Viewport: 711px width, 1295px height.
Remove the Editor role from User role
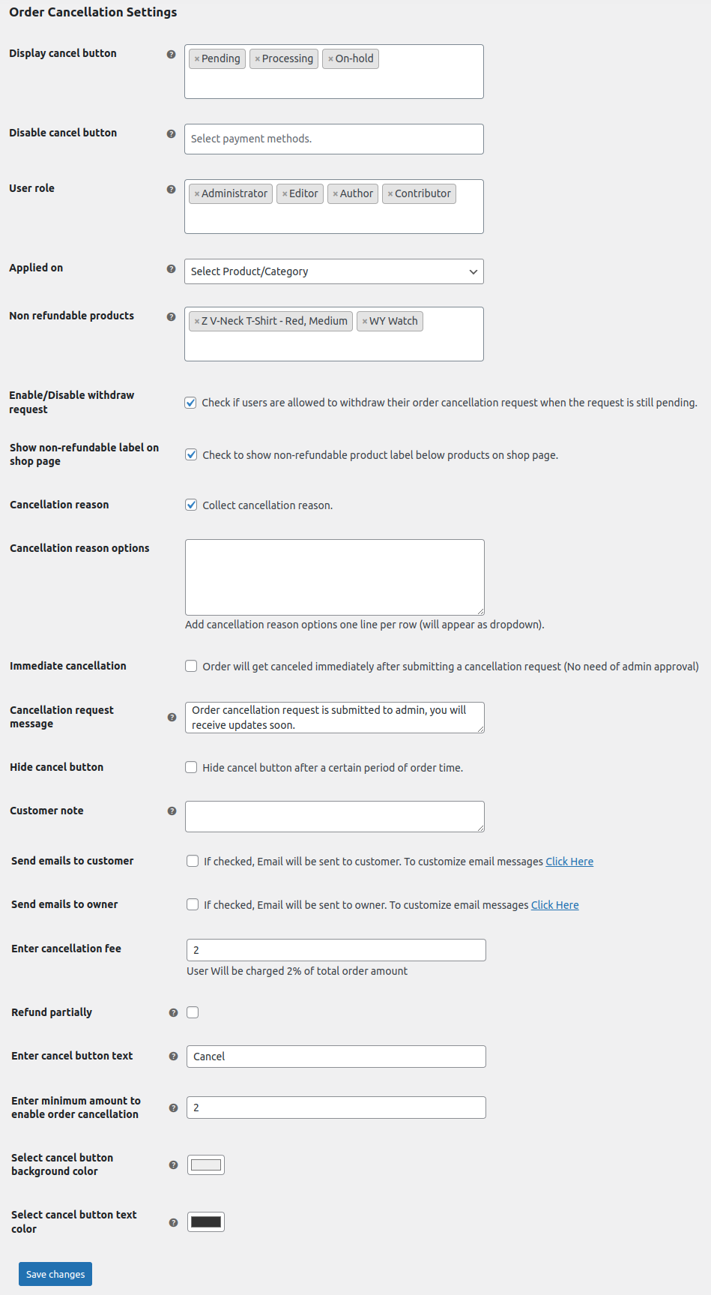coord(284,193)
